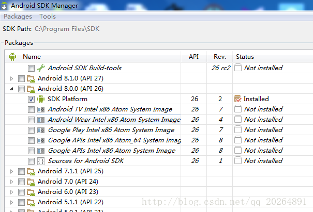
Task: Expand the Android 6.0 (API 23) node
Action: 11,192
